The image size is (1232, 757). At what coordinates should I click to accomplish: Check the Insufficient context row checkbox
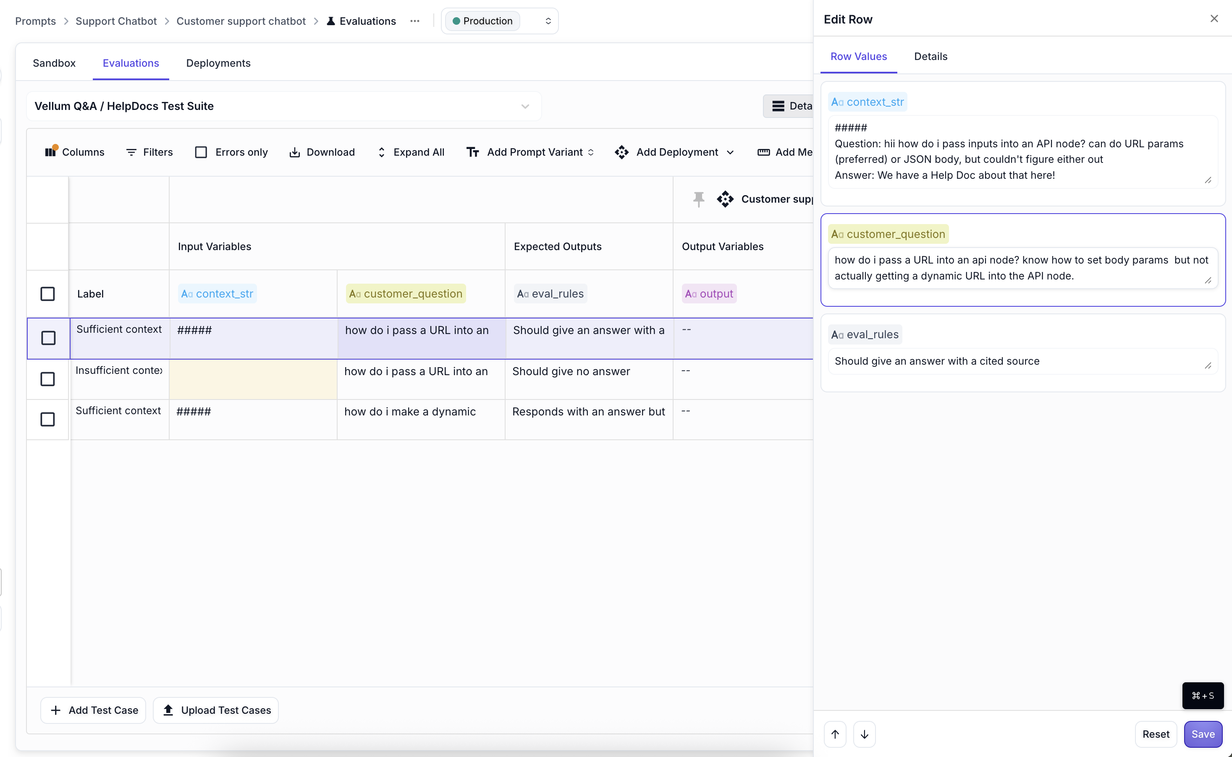[47, 379]
